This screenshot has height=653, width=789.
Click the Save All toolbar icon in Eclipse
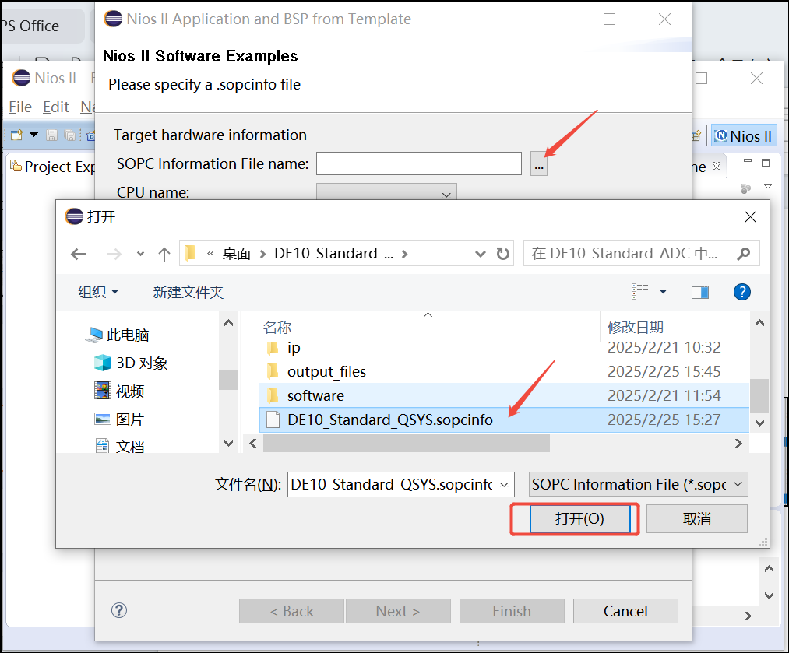pyautogui.click(x=70, y=135)
